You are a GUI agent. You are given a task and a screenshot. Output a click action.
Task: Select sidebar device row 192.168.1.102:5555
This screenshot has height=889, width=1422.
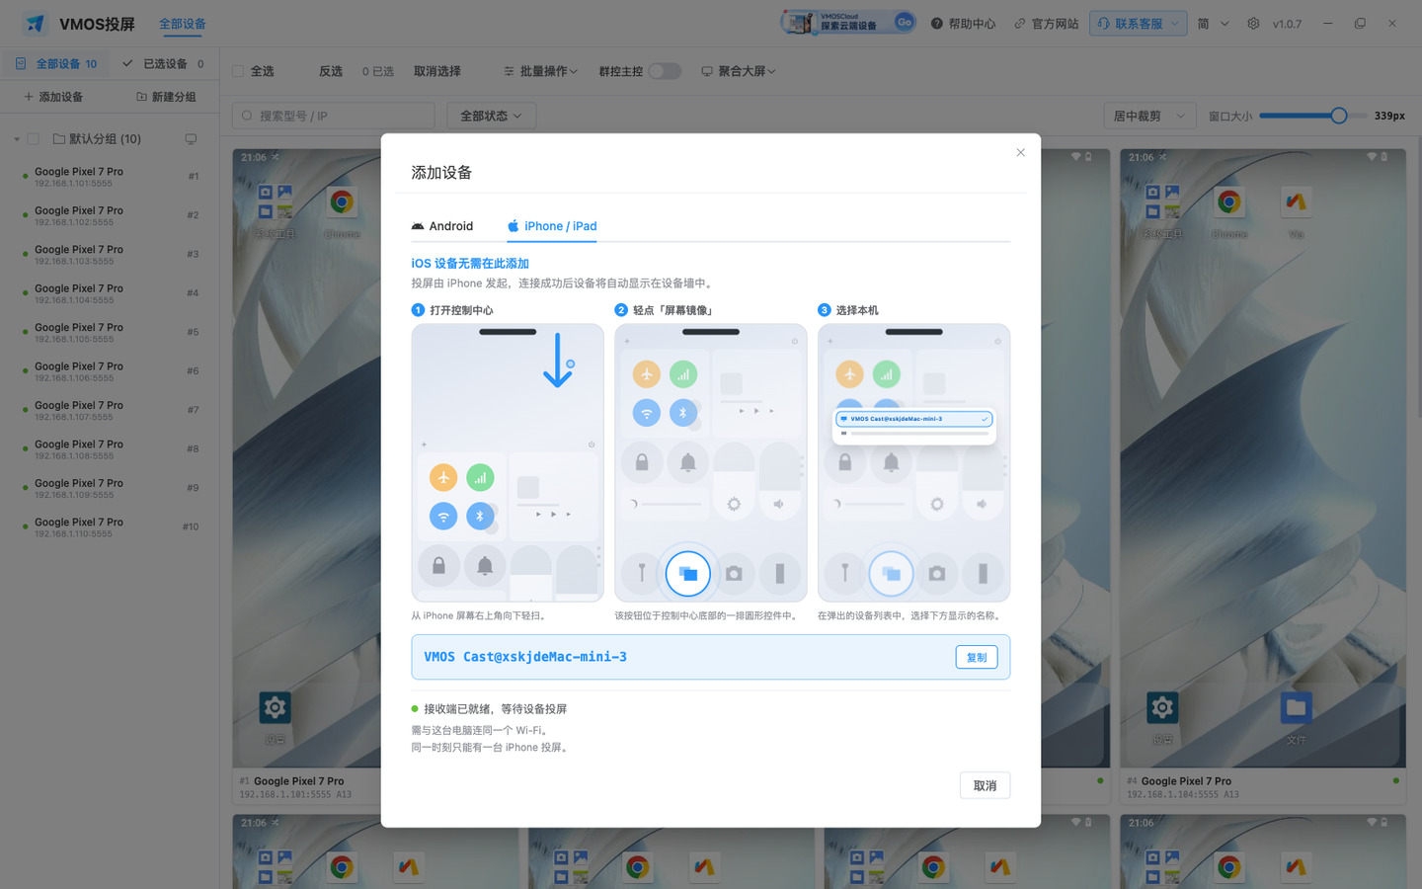(x=110, y=215)
